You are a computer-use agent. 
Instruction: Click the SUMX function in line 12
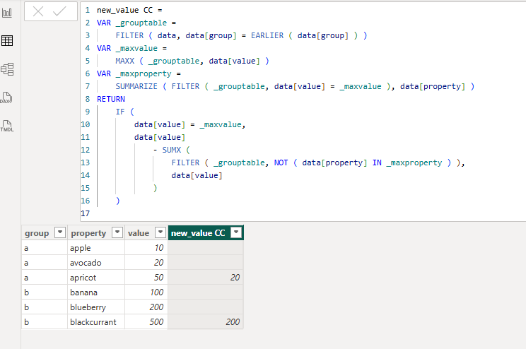171,150
